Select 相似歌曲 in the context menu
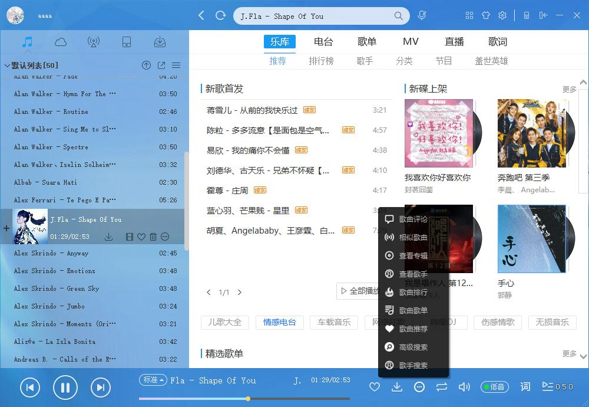Image resolution: width=589 pixels, height=407 pixels. (413, 237)
